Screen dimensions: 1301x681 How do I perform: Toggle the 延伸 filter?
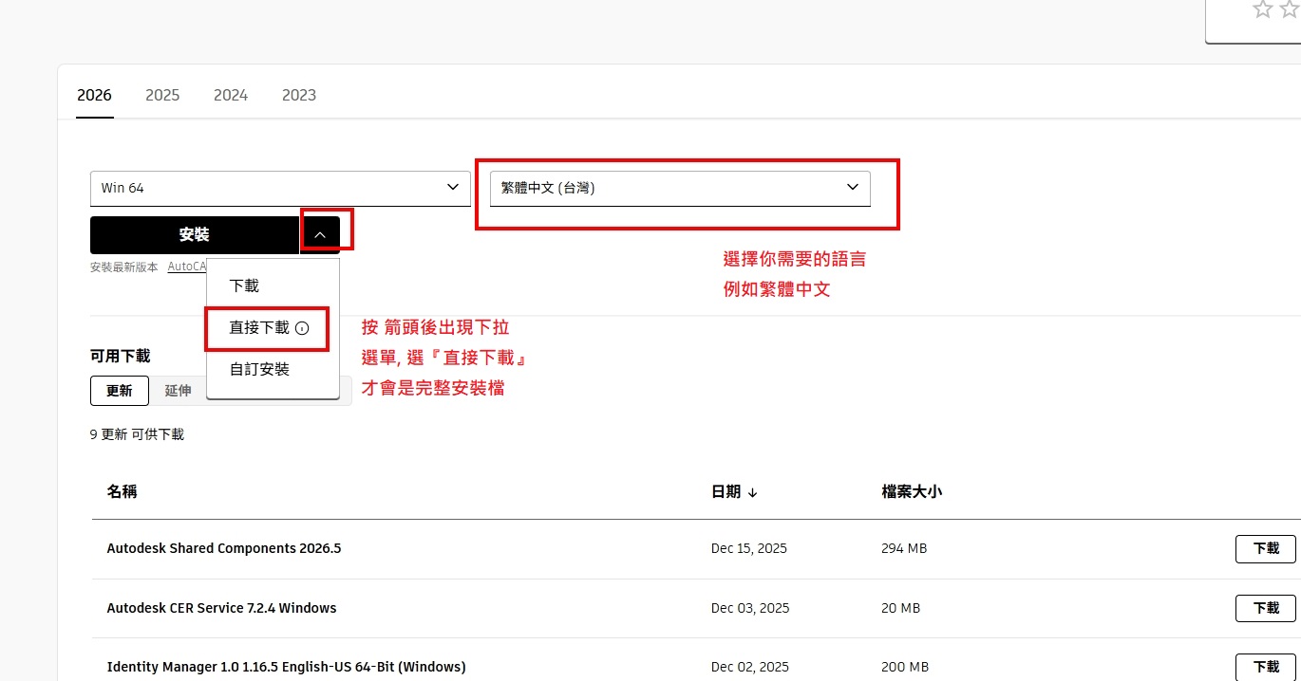point(178,390)
